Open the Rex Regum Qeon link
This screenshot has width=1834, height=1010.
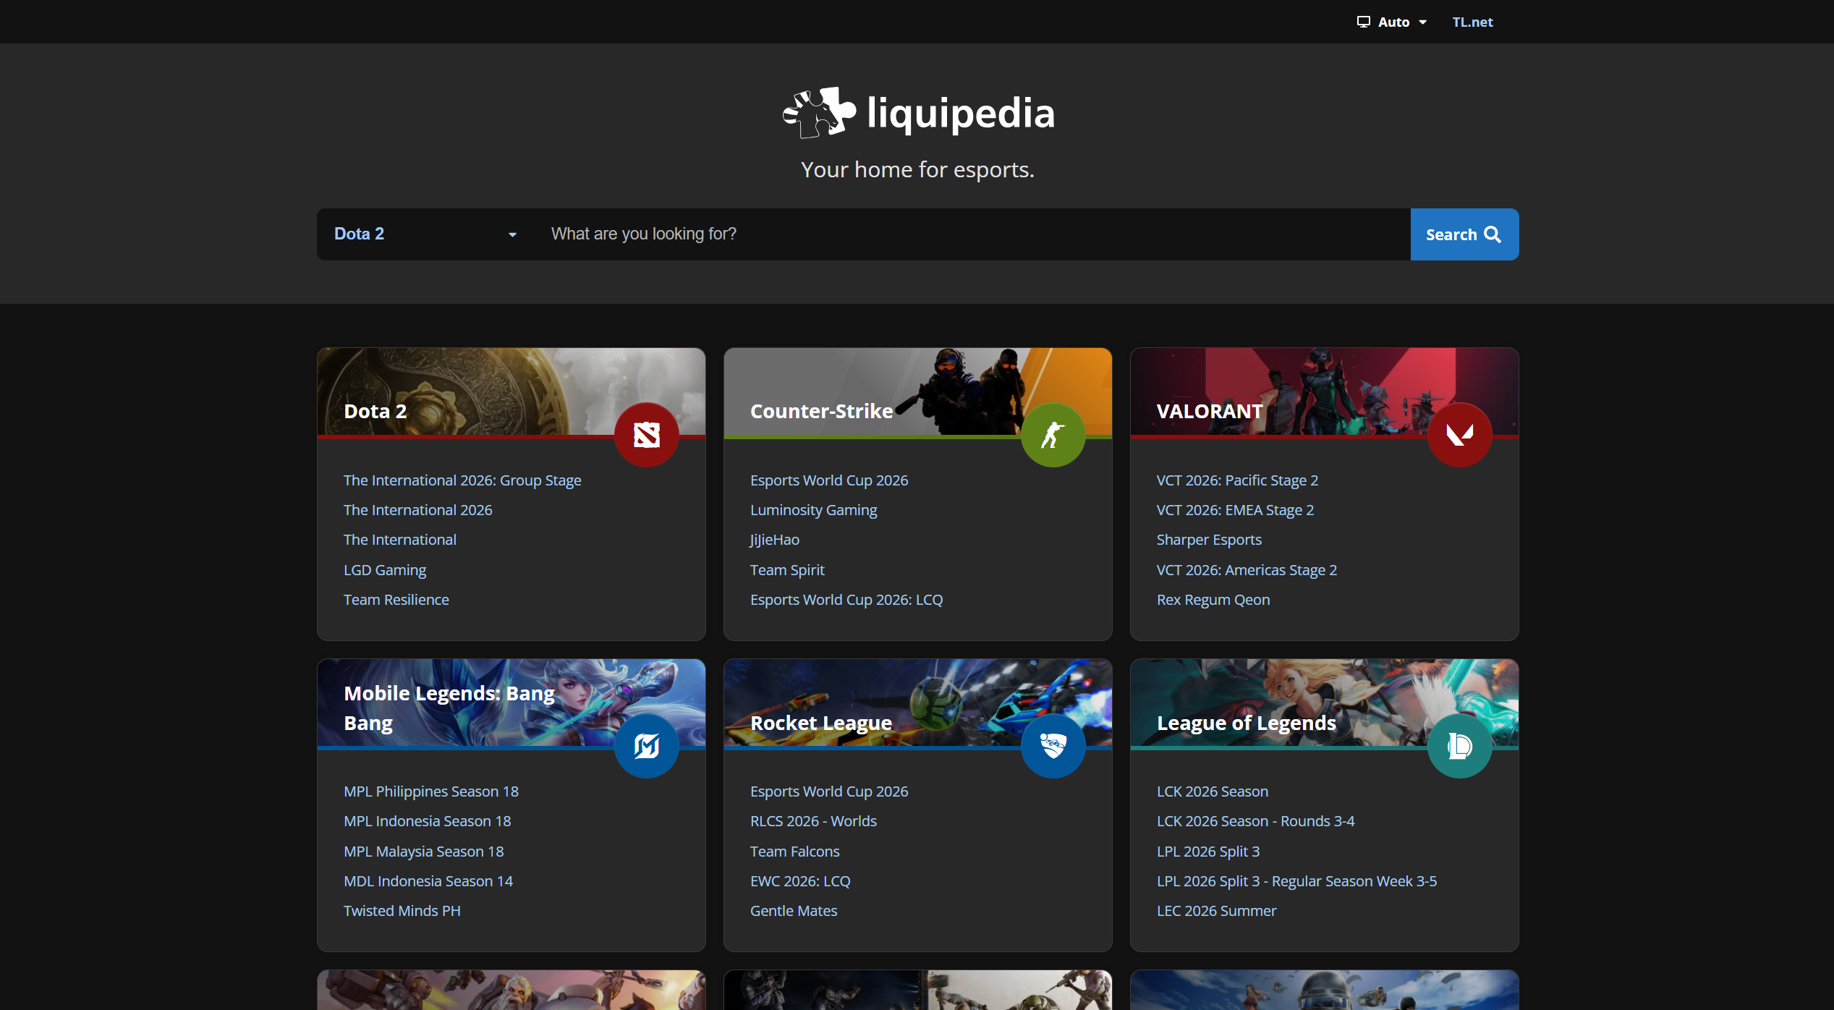click(x=1213, y=600)
